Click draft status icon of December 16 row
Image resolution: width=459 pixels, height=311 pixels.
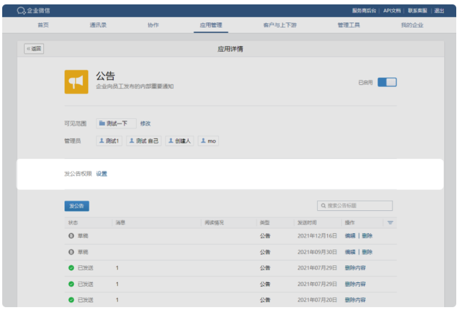pyautogui.click(x=71, y=236)
